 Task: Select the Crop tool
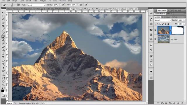pos(3,26)
